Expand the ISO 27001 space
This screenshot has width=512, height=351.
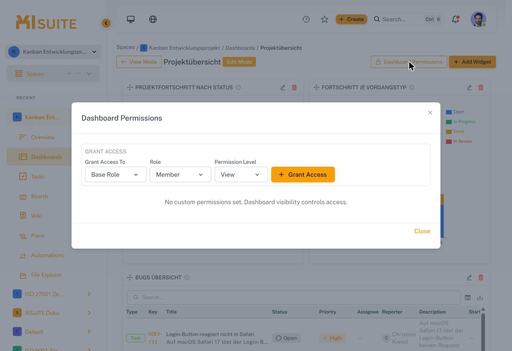[89, 294]
